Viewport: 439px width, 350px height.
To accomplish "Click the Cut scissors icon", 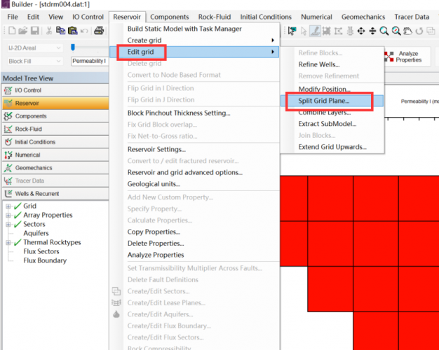I will [48, 31].
